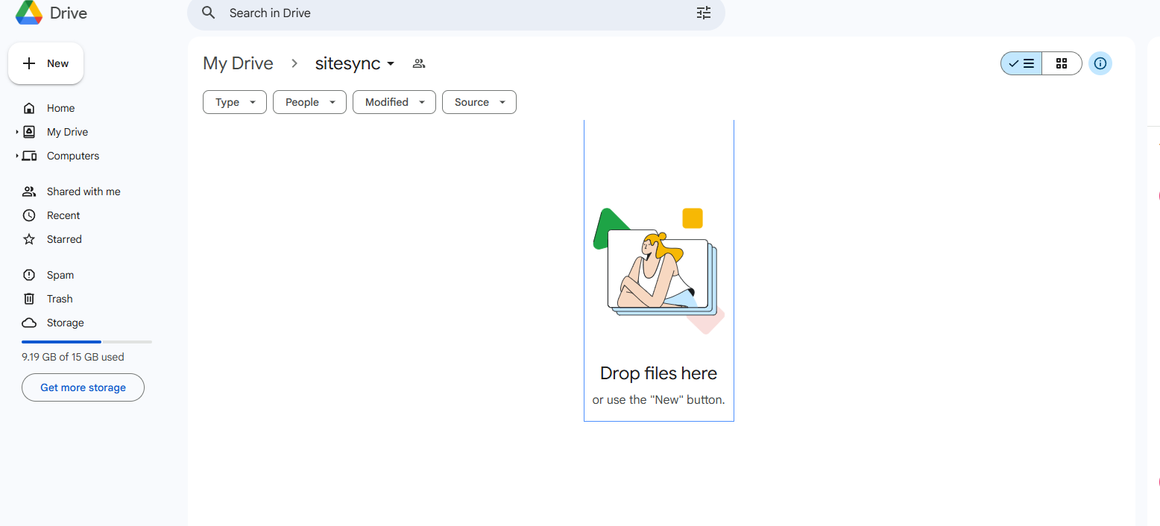Open Home in sidebar
Viewport: 1160px width, 526px height.
61,108
